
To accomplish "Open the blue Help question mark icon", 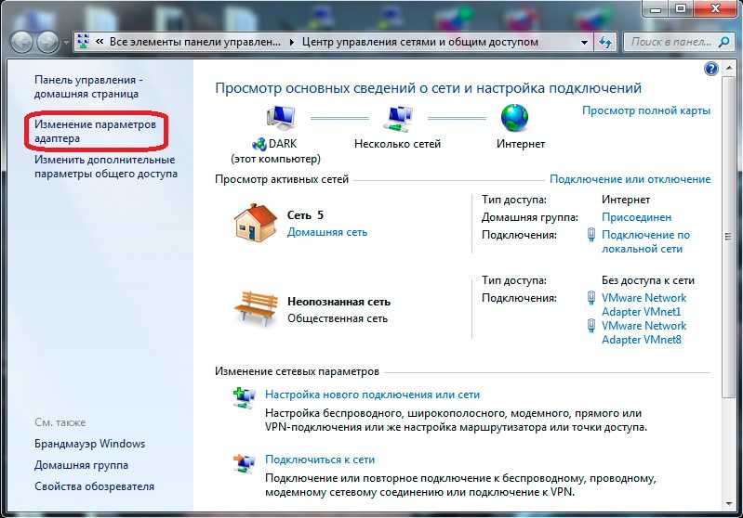I will pos(711,69).
